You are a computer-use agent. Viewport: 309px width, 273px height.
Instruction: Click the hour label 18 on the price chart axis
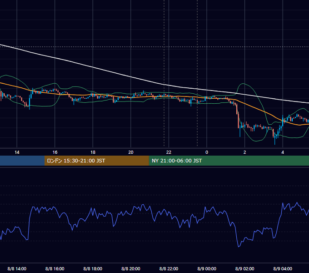tap(93, 152)
